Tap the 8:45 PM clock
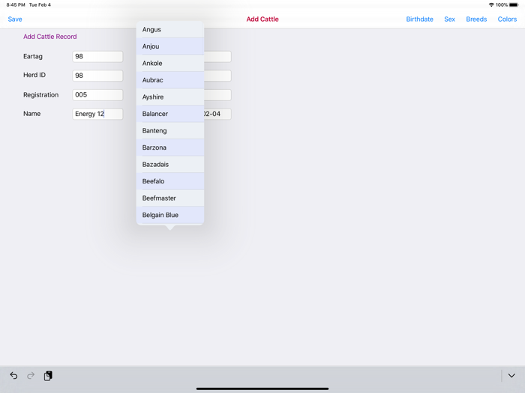Viewport: 525px width, 393px height. [x=16, y=4]
